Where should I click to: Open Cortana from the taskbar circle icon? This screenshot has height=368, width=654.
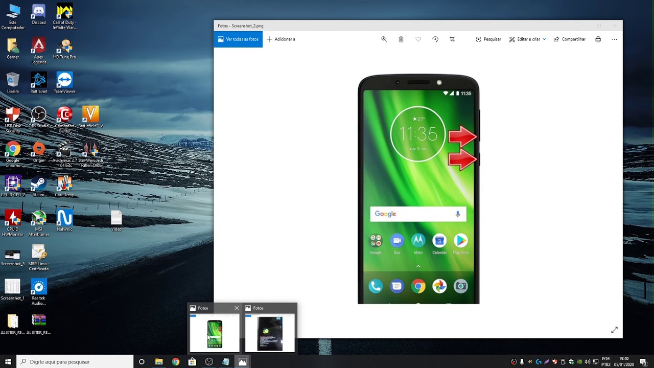(x=142, y=361)
